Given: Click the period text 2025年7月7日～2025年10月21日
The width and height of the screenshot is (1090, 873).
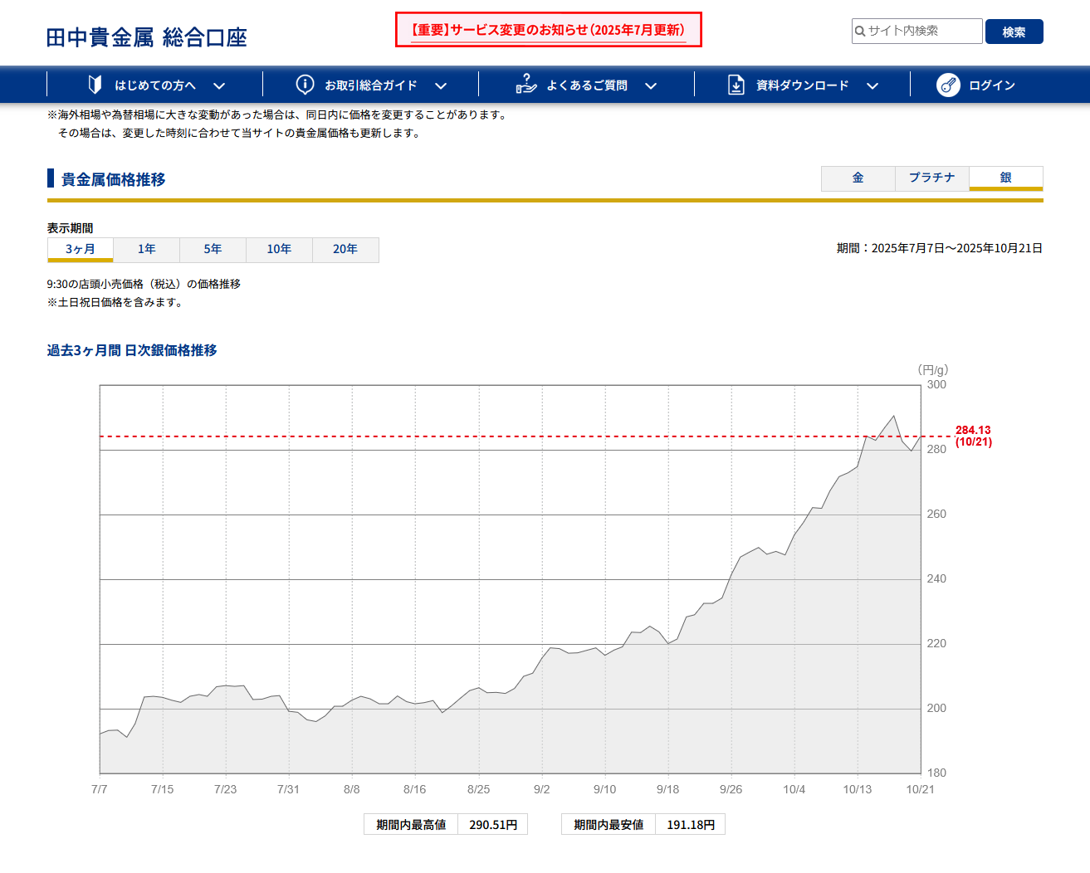Looking at the screenshot, I should coord(957,248).
